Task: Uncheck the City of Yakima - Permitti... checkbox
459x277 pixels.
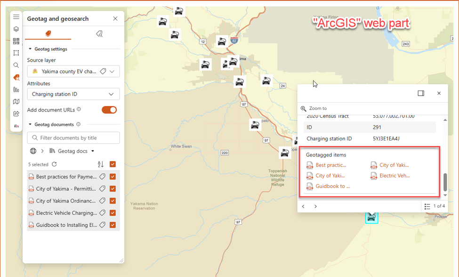Action: coord(113,188)
